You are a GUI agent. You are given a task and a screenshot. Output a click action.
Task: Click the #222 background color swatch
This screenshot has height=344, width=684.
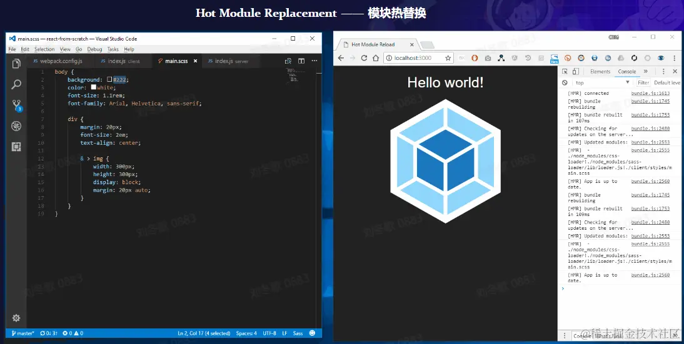point(109,80)
